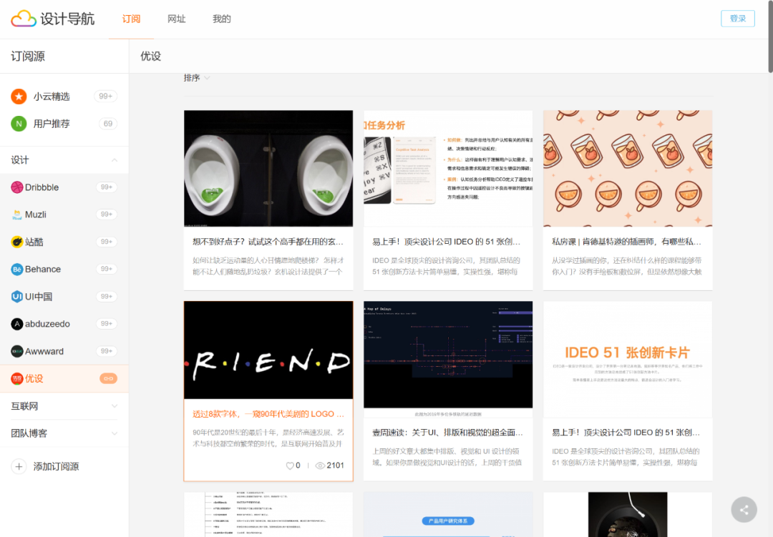Click the plus icon for 添加订阅源

tap(19, 466)
